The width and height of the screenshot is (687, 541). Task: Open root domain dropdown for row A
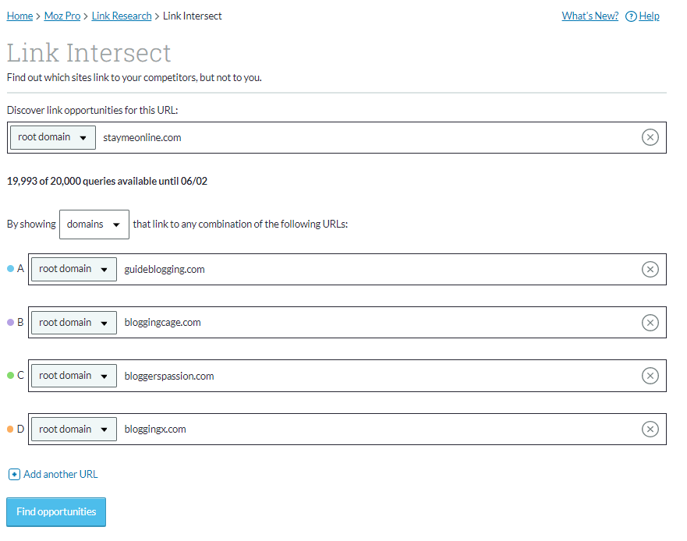[74, 270]
